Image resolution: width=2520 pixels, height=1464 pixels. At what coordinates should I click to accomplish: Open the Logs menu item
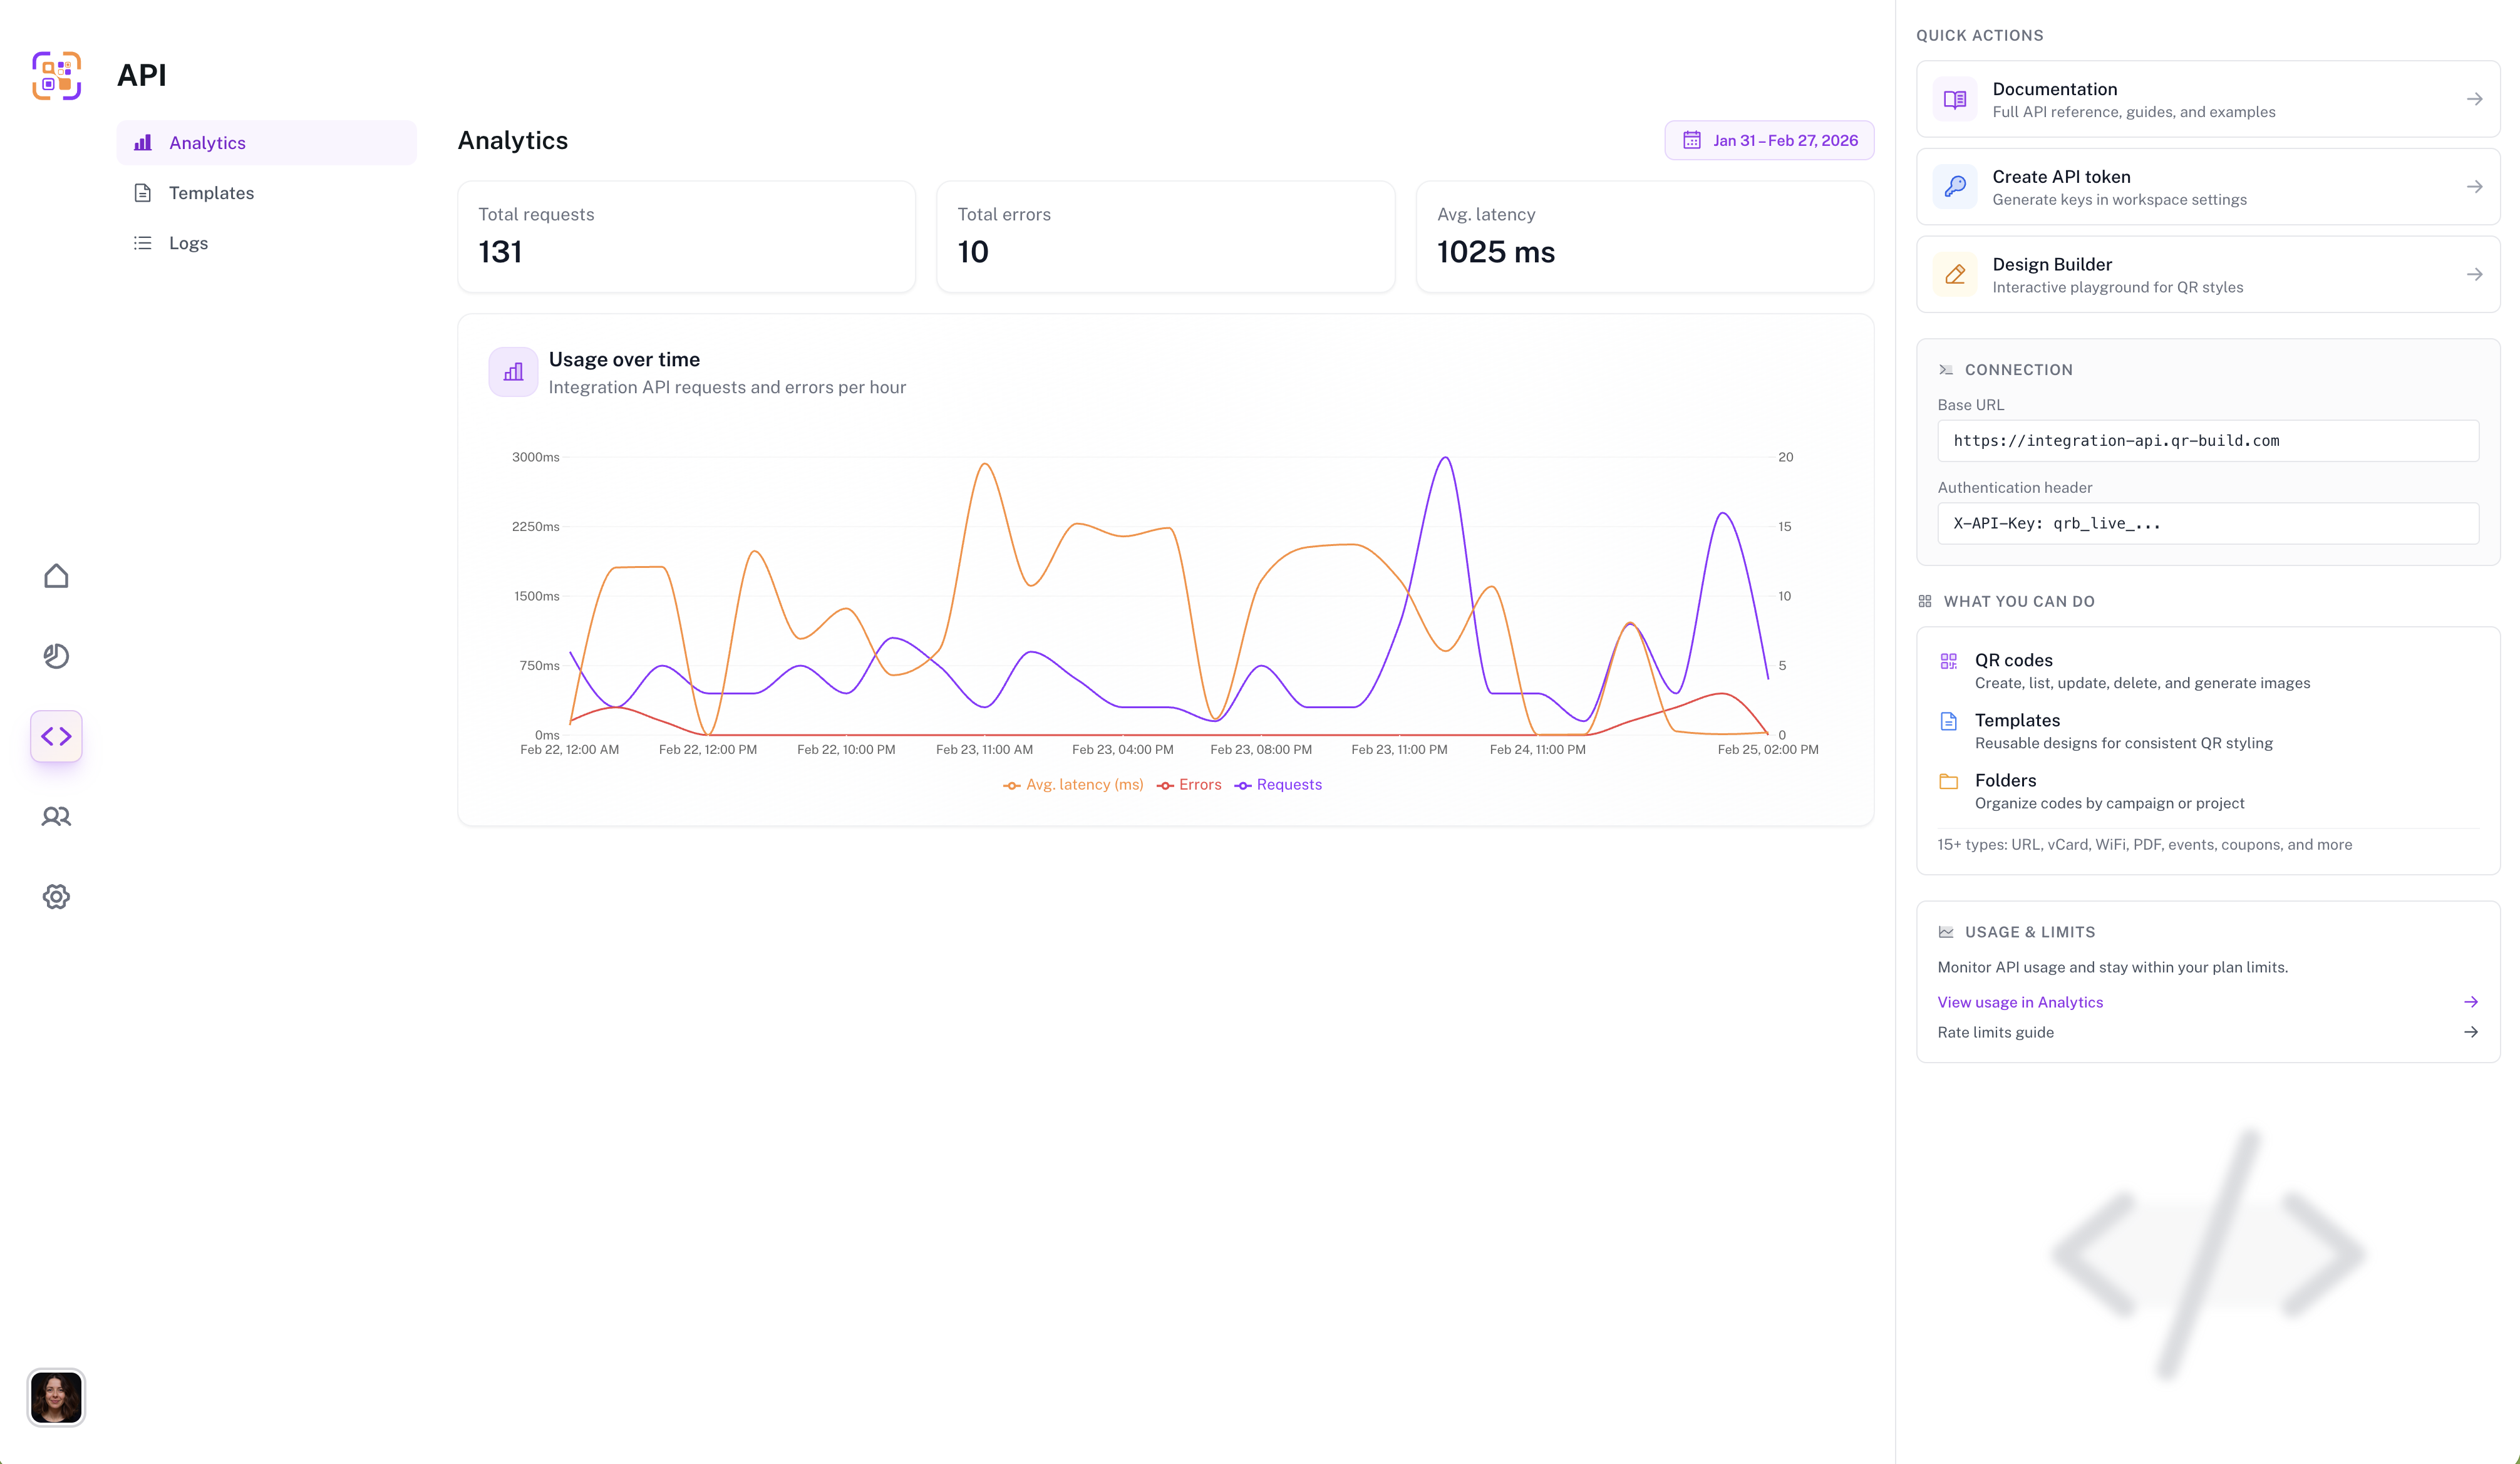coord(188,243)
